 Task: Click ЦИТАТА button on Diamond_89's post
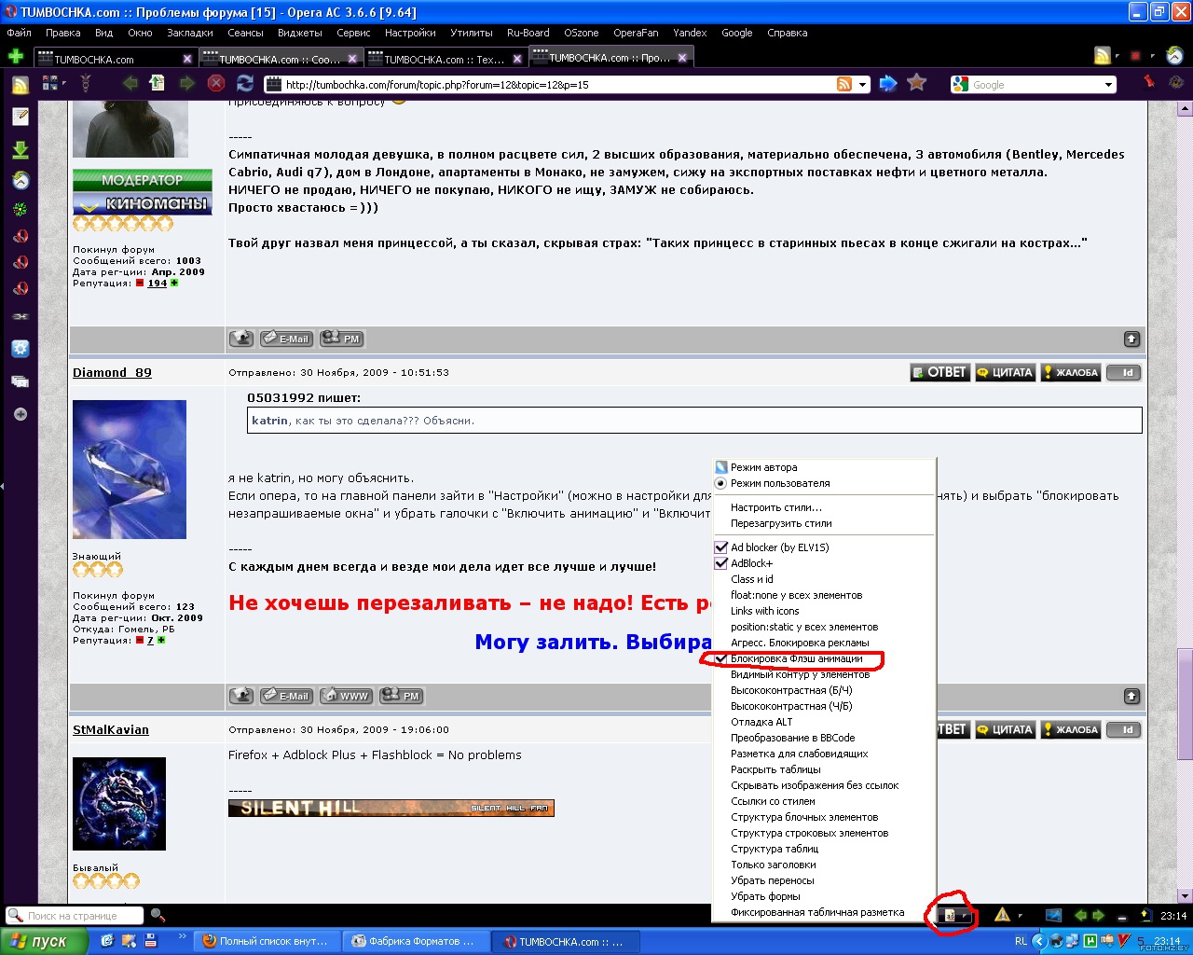tap(1005, 372)
